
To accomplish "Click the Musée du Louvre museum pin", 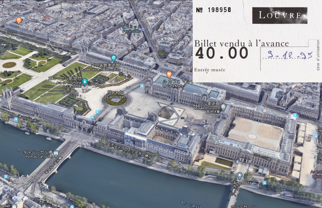I will (x=223, y=107).
